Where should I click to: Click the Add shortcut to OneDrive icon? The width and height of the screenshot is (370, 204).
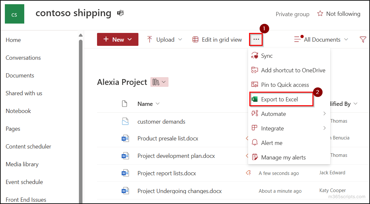point(255,70)
